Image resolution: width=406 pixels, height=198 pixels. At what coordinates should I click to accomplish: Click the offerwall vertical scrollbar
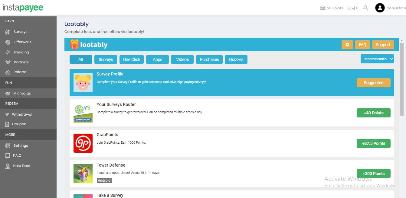coord(401,79)
